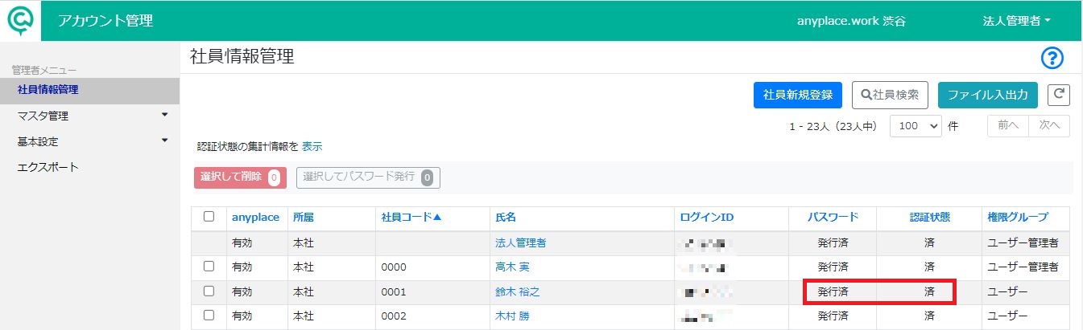The height and width of the screenshot is (330, 1083).
Task: Expand the 基本設定 sidebar menu
Action: pyautogui.click(x=90, y=141)
